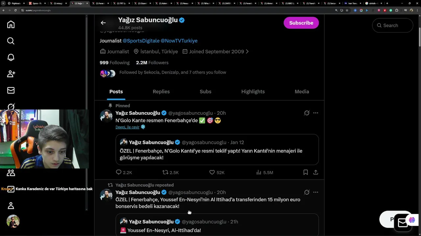Image resolution: width=421 pixels, height=236 pixels.
Task: Open replies on the pinned post
Action: [x=119, y=172]
